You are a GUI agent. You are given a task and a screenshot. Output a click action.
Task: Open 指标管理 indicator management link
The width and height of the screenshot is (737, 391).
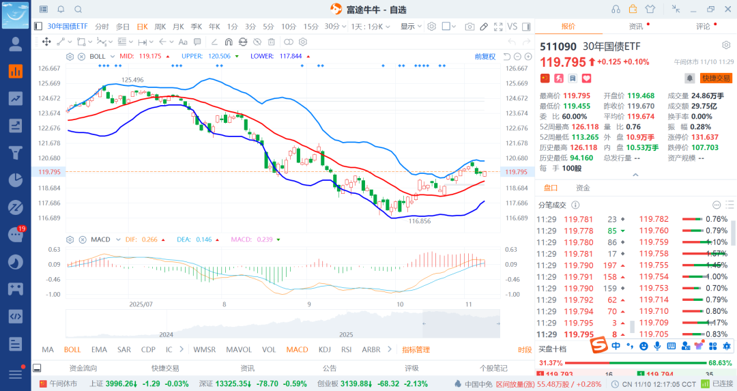[x=416, y=349]
